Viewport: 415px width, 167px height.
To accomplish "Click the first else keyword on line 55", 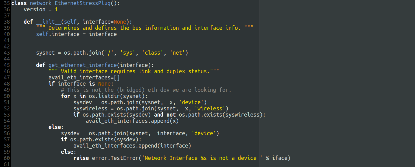I will pos(55,127).
